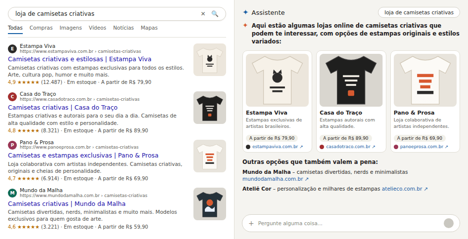The height and width of the screenshot is (239, 468).
Task: Click the 4,9 rating stars of Estampa Viva
Action: click(28, 82)
